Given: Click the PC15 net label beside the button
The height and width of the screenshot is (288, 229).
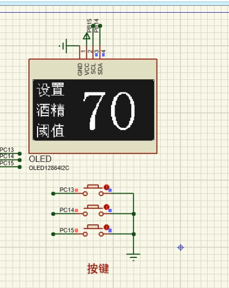Looking at the screenshot, I should coord(67,230).
